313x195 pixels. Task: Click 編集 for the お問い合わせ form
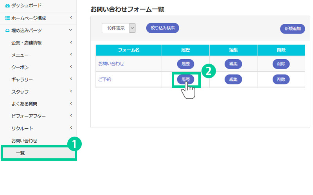tap(233, 64)
